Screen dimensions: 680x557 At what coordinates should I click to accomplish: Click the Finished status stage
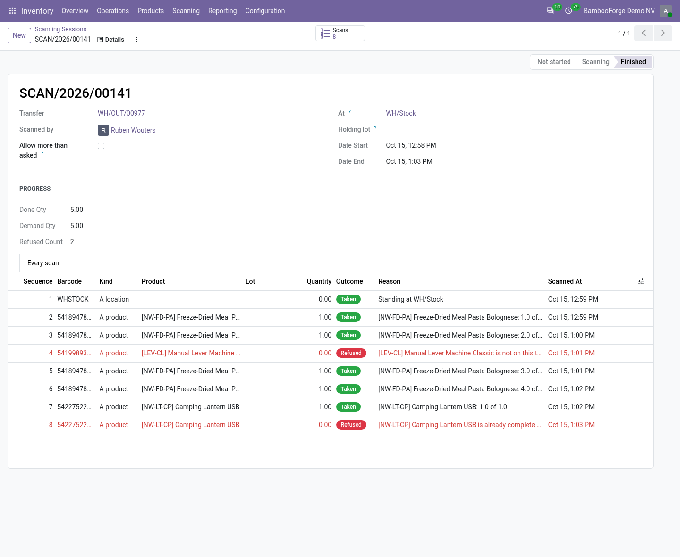tap(633, 62)
